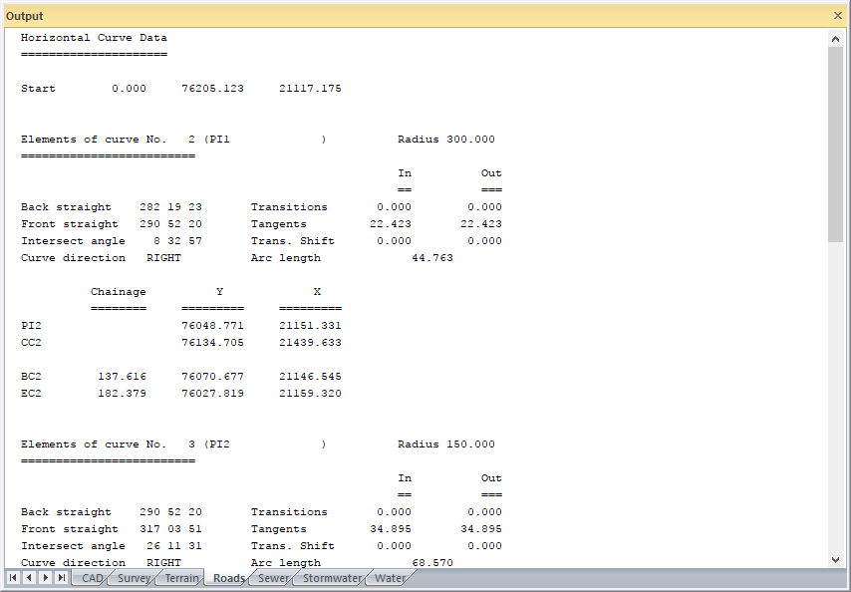Go to the previous tab arrow
851x592 pixels.
coord(29,578)
